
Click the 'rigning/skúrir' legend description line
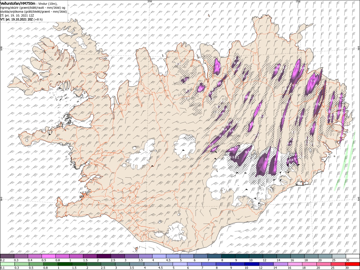(x=33, y=7)
